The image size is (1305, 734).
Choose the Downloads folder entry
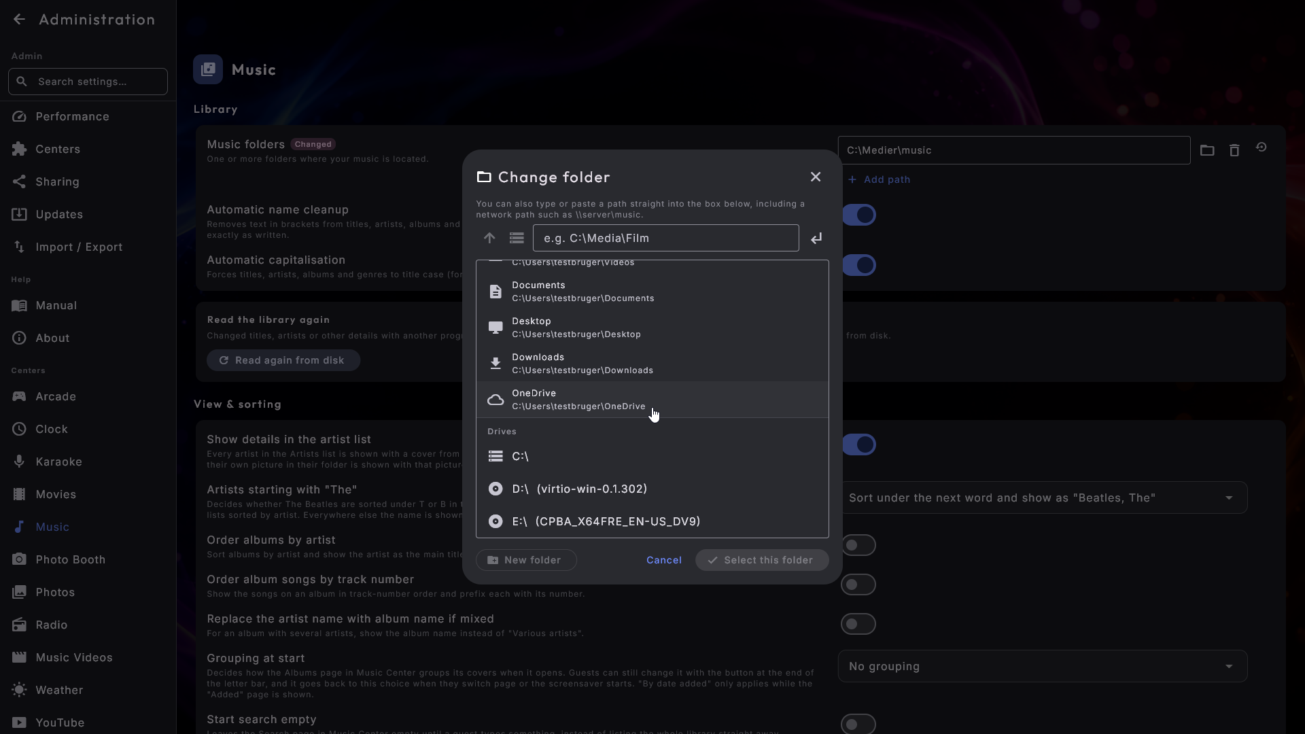pos(652,364)
